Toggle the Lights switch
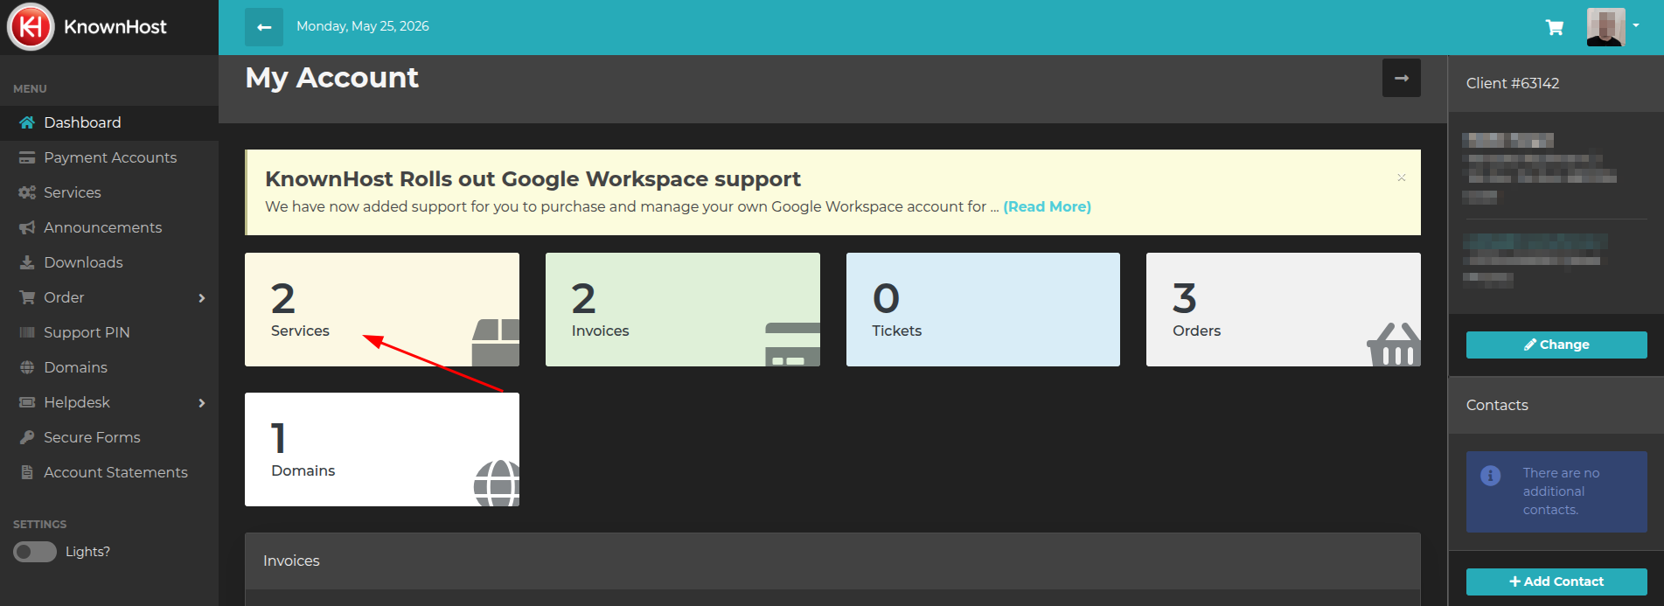Viewport: 1664px width, 606px height. [x=35, y=552]
